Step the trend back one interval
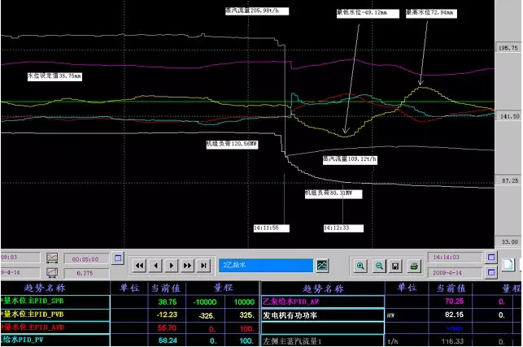 point(155,265)
